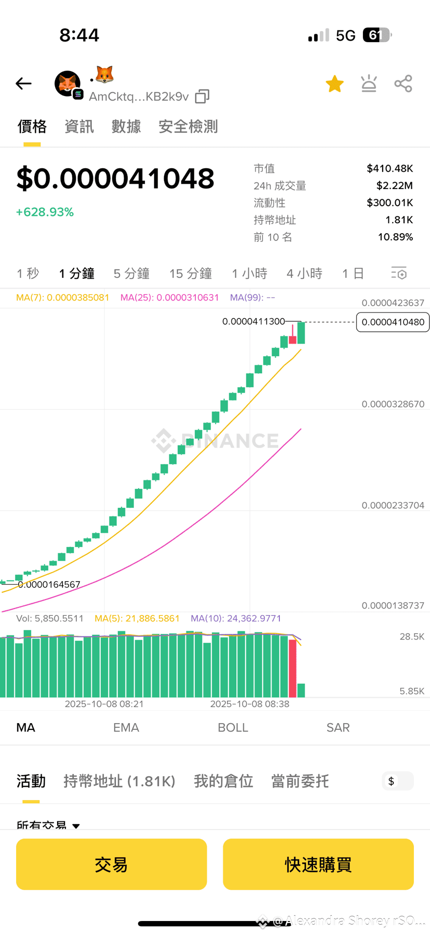
Task: Choose the EMA indicator
Action: coord(126,728)
